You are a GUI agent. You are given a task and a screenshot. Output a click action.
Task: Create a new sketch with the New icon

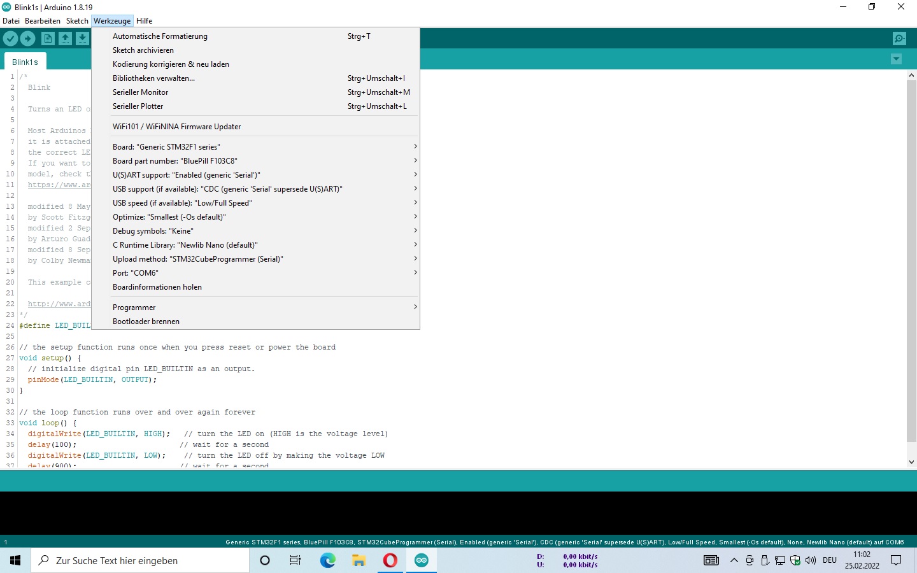click(x=48, y=39)
